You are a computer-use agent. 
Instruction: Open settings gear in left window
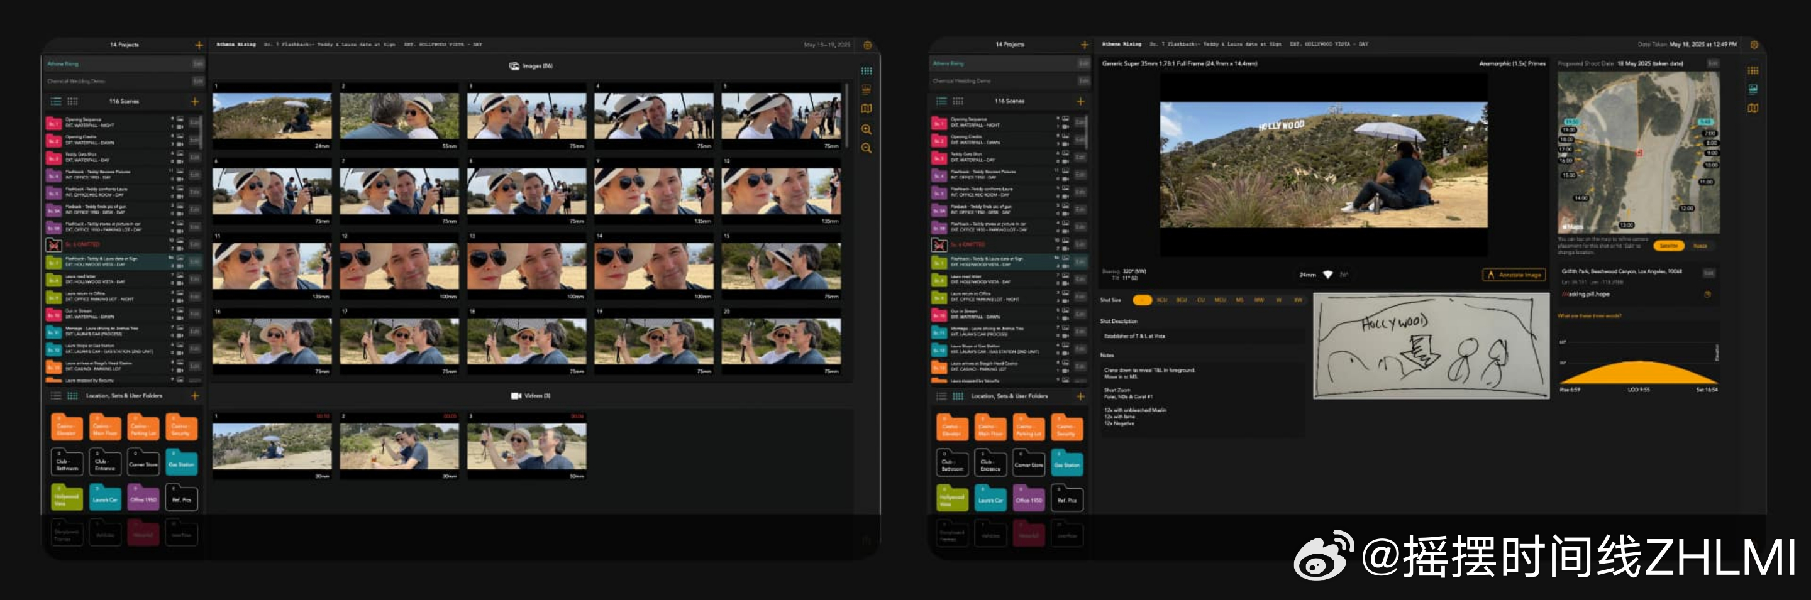click(868, 45)
